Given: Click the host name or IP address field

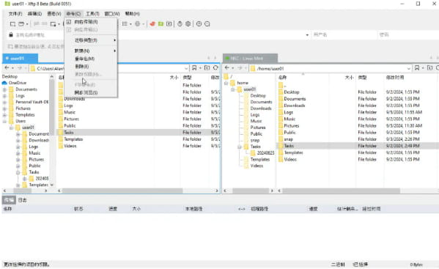Looking at the screenshot, I should 160,34.
